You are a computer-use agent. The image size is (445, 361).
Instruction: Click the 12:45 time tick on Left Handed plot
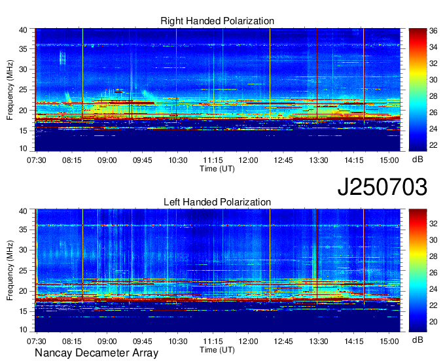(283, 341)
